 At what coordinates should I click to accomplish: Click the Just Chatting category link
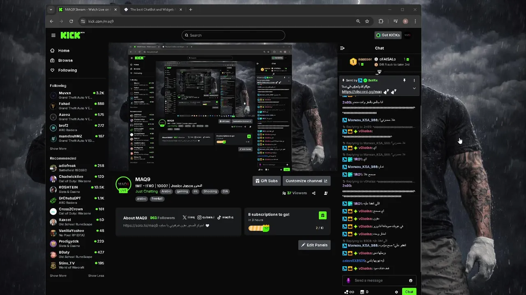(x=146, y=191)
